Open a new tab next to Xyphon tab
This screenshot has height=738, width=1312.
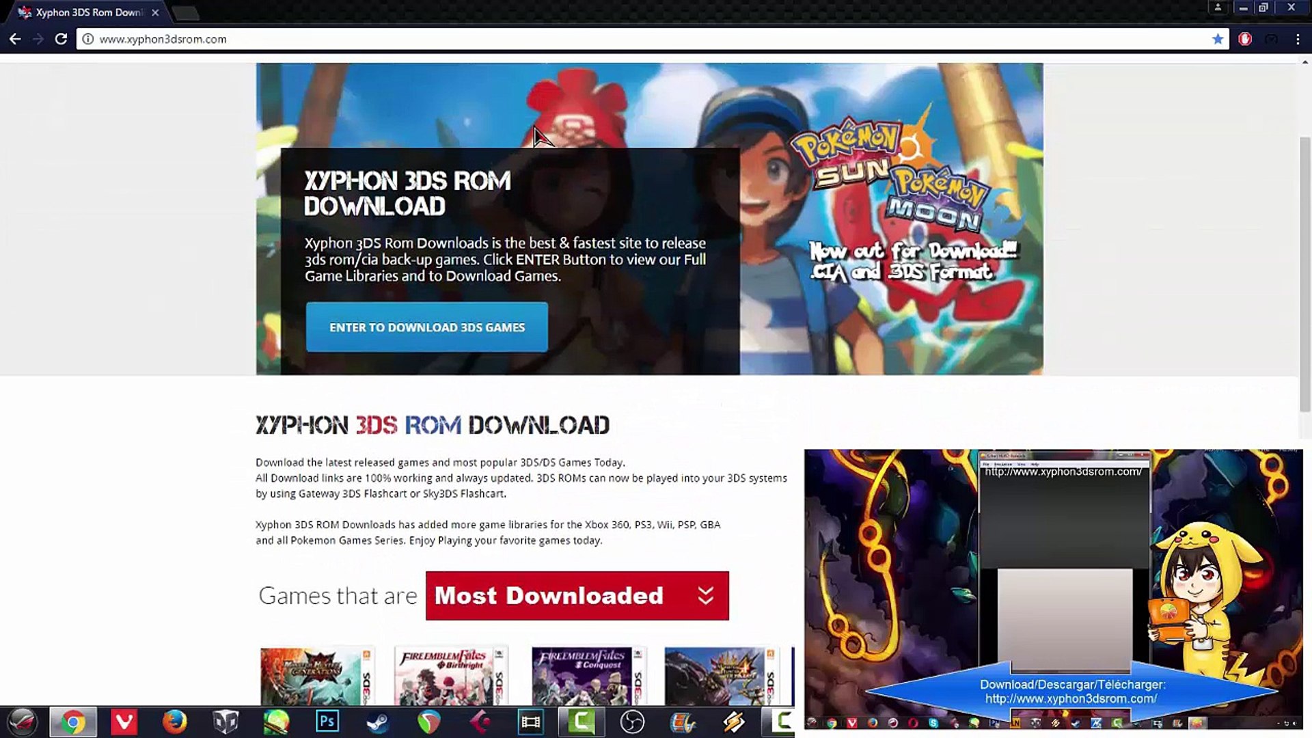coord(184,12)
